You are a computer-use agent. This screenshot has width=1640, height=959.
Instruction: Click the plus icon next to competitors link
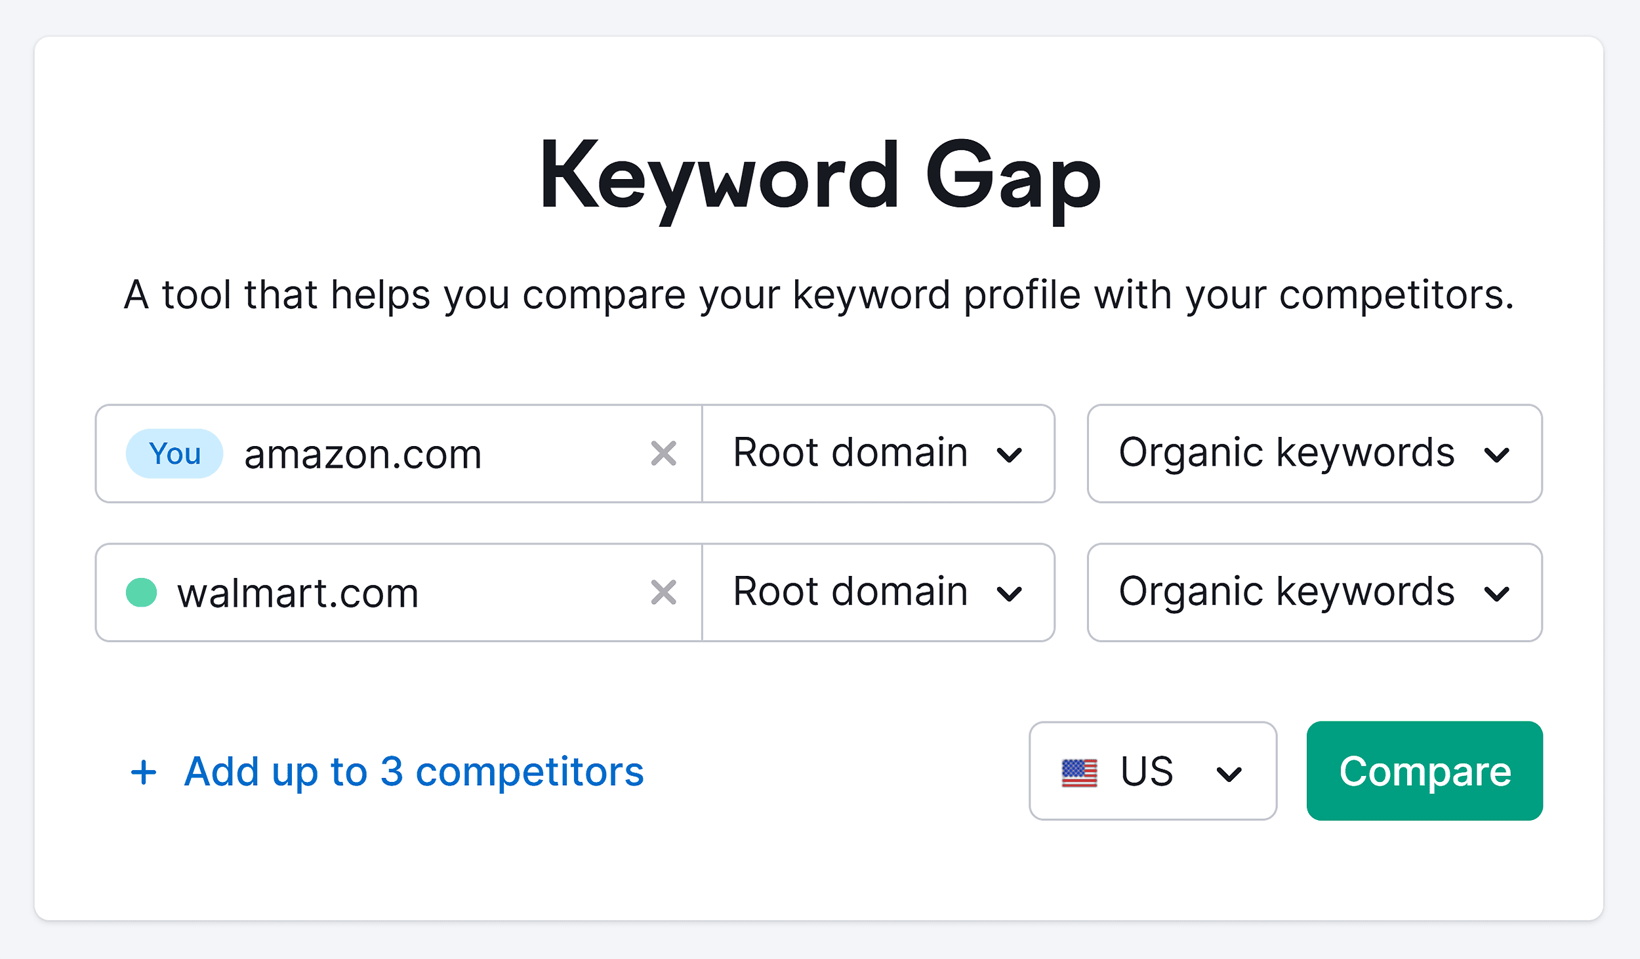tap(144, 771)
